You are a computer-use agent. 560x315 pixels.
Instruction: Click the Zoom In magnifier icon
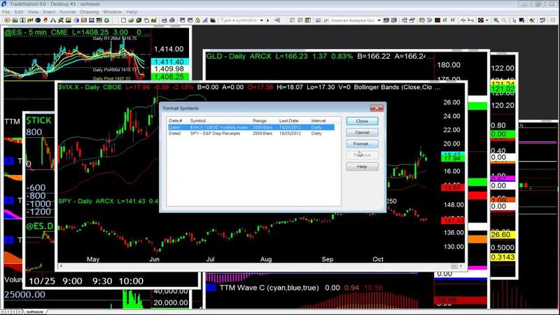click(x=496, y=20)
